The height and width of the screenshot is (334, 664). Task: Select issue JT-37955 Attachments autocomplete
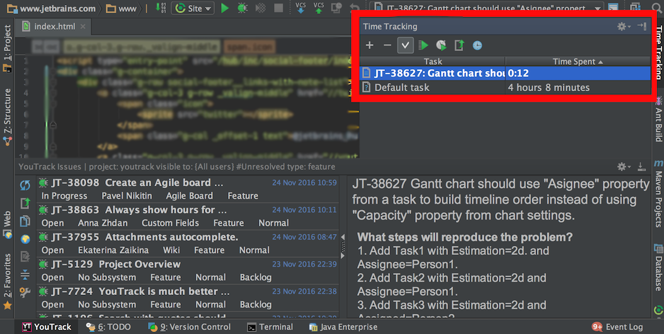[x=188, y=243]
